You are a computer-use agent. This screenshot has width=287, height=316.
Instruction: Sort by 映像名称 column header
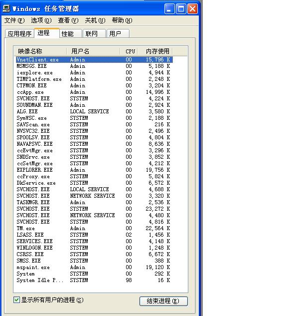[x=40, y=51]
